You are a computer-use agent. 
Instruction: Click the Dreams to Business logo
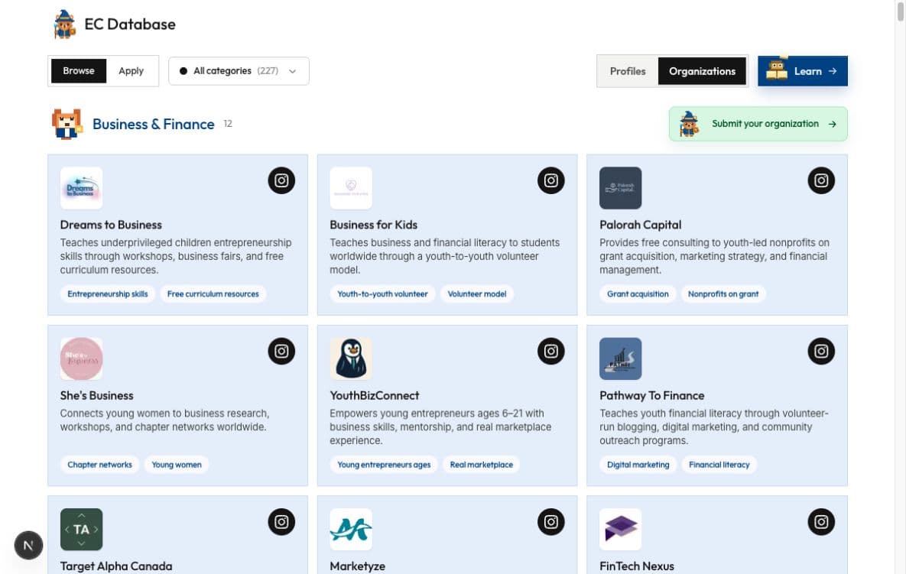82,188
